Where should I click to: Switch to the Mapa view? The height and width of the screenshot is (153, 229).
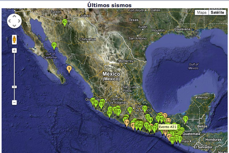pyautogui.click(x=202, y=12)
